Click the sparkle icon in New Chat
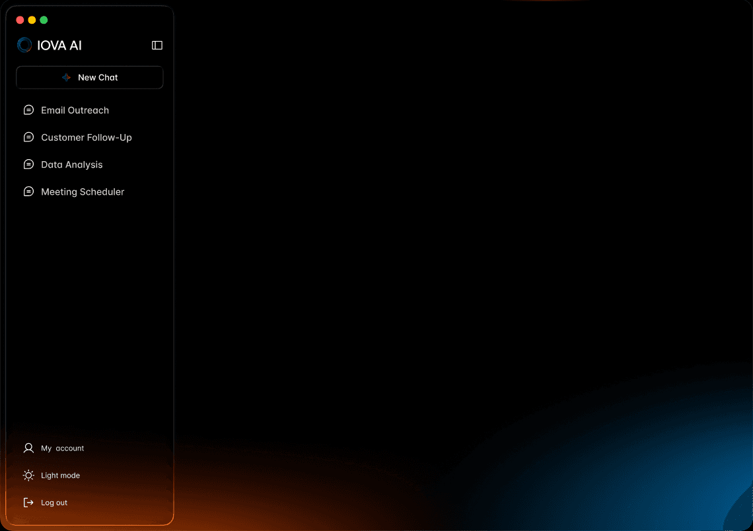The height and width of the screenshot is (531, 753). [66, 77]
